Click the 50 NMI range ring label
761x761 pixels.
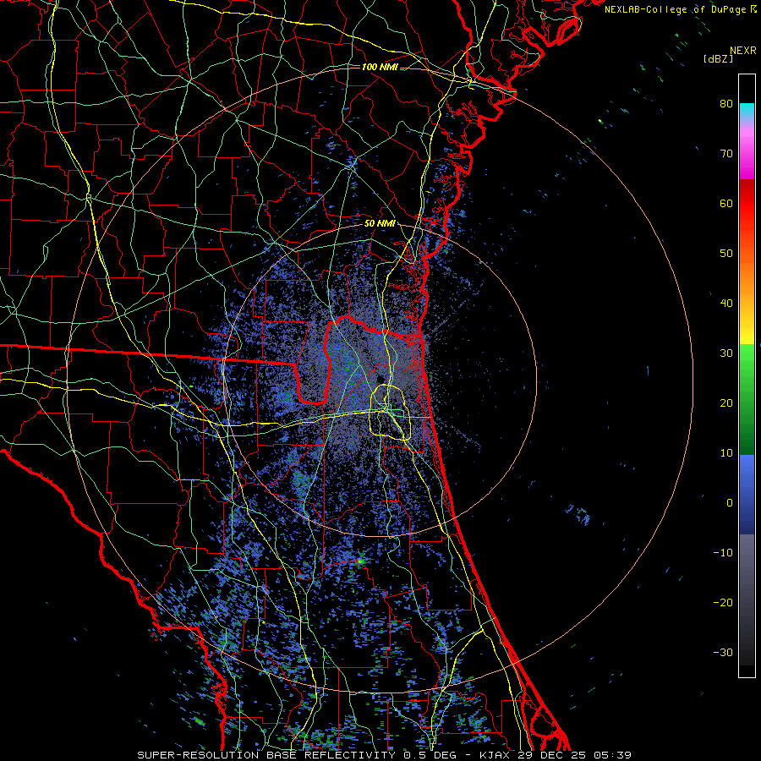click(x=380, y=224)
